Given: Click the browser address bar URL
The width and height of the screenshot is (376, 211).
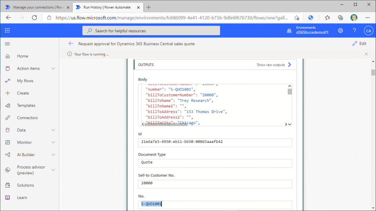Looking at the screenshot, I should pos(171,18).
